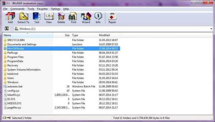Click the Repair first-aid icon
The image size is (215, 122).
point(112,16)
